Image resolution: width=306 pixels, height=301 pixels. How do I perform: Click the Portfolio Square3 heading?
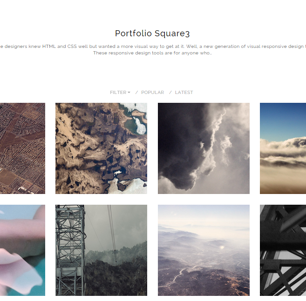[x=152, y=33]
